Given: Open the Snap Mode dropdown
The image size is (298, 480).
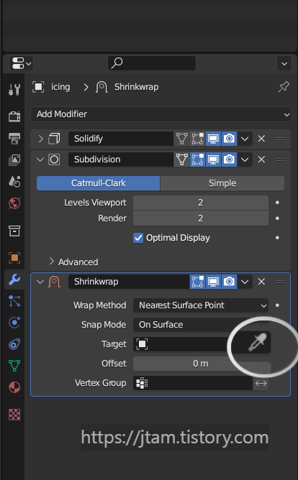Looking at the screenshot, I should click(x=201, y=325).
